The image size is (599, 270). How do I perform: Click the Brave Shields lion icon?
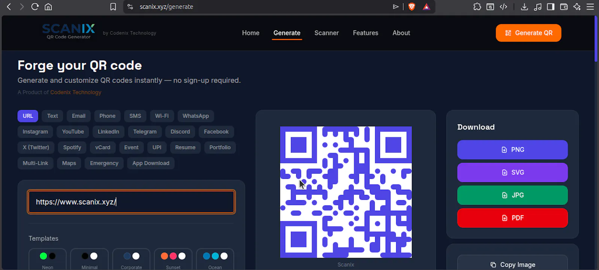coord(412,7)
